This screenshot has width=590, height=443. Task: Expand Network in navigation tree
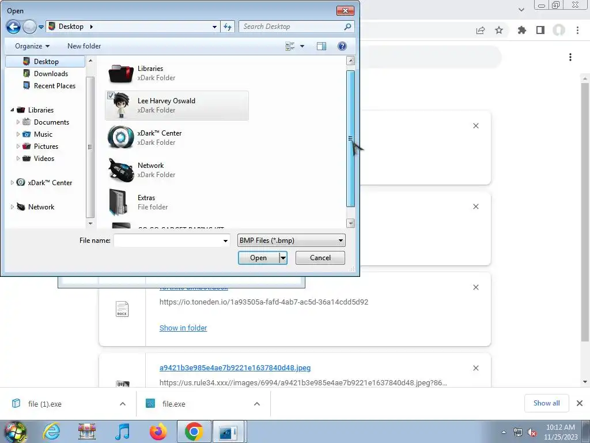coord(12,207)
